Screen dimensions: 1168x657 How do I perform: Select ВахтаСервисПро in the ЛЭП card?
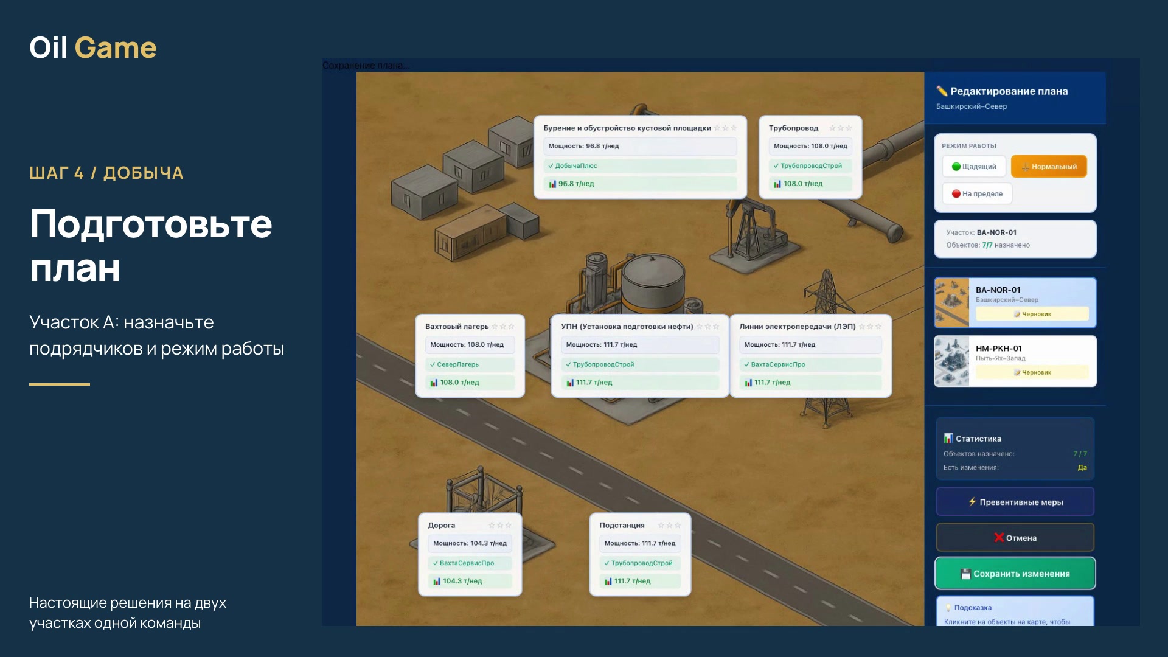click(810, 364)
